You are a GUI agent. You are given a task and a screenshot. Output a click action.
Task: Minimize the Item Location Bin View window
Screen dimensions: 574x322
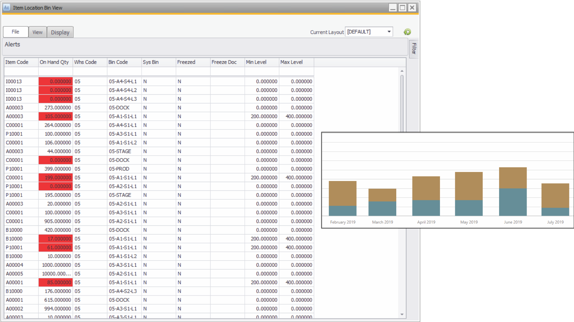tap(393, 8)
